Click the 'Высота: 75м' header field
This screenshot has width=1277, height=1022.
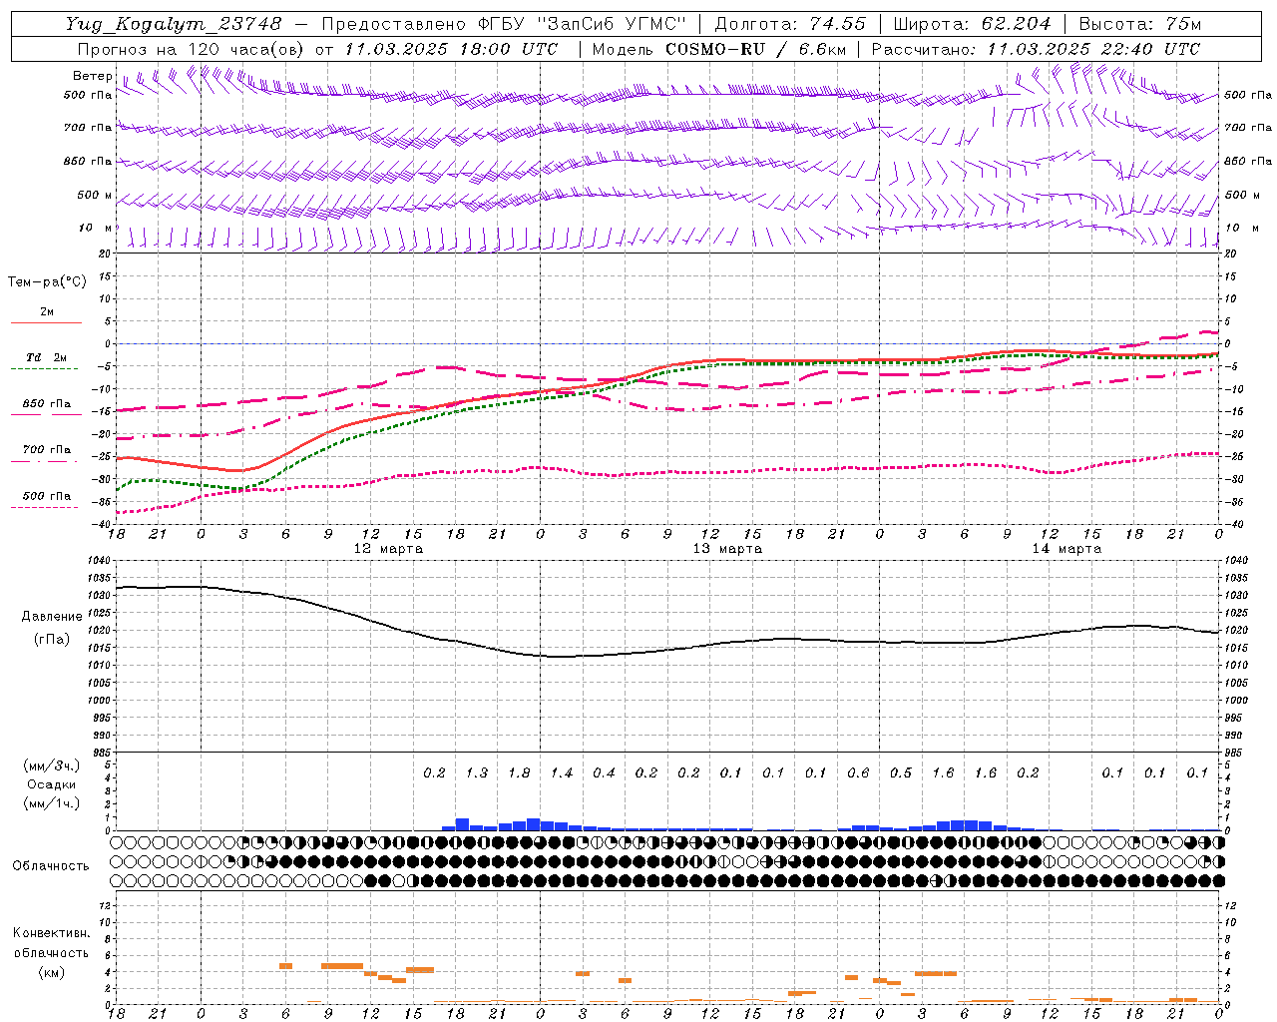[1140, 24]
